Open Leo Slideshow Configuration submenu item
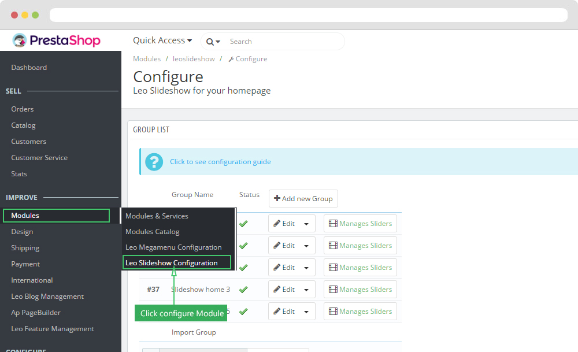 tap(176, 263)
